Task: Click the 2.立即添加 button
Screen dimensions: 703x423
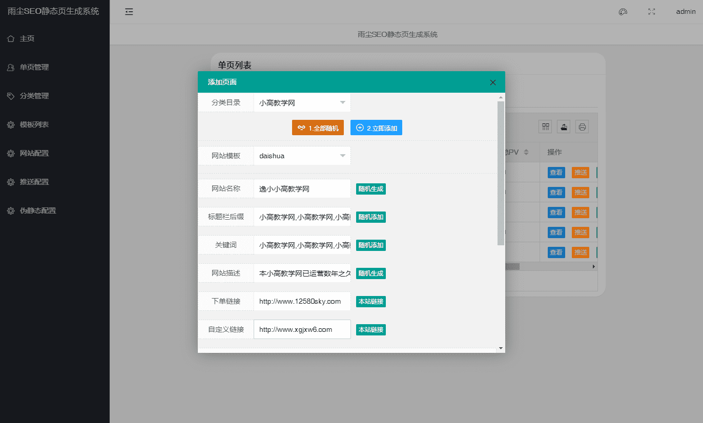Action: [376, 128]
